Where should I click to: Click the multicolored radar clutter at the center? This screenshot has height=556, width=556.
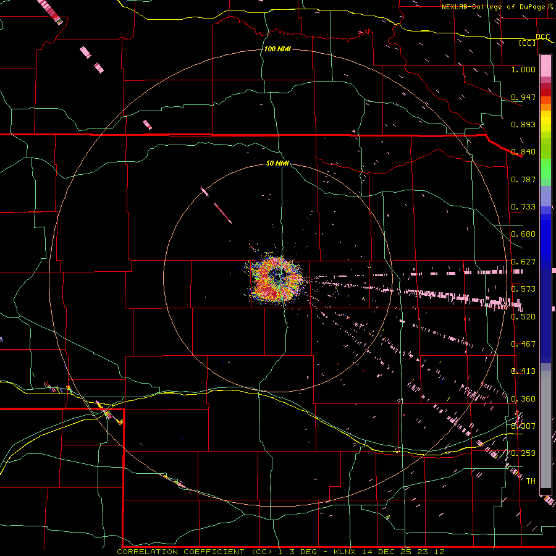coord(276,279)
